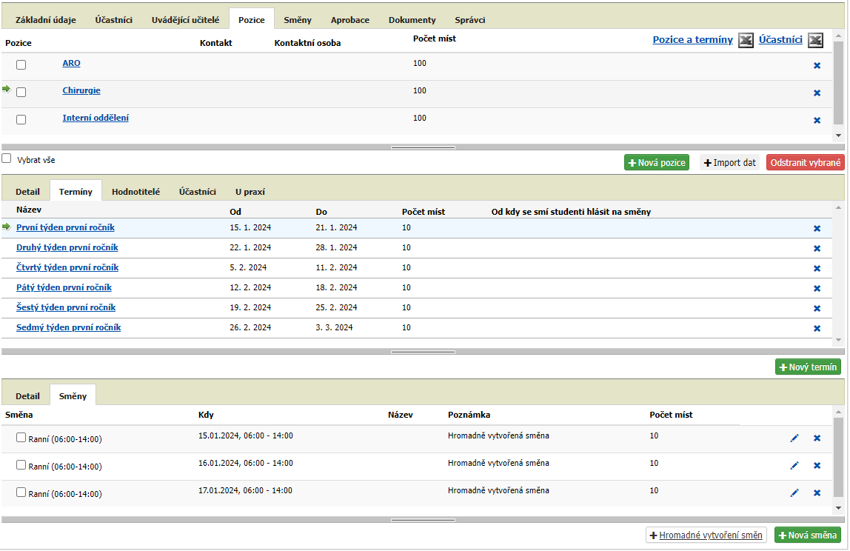Edit the shift on 17.01.2024
The height and width of the screenshot is (551, 850).
(794, 493)
